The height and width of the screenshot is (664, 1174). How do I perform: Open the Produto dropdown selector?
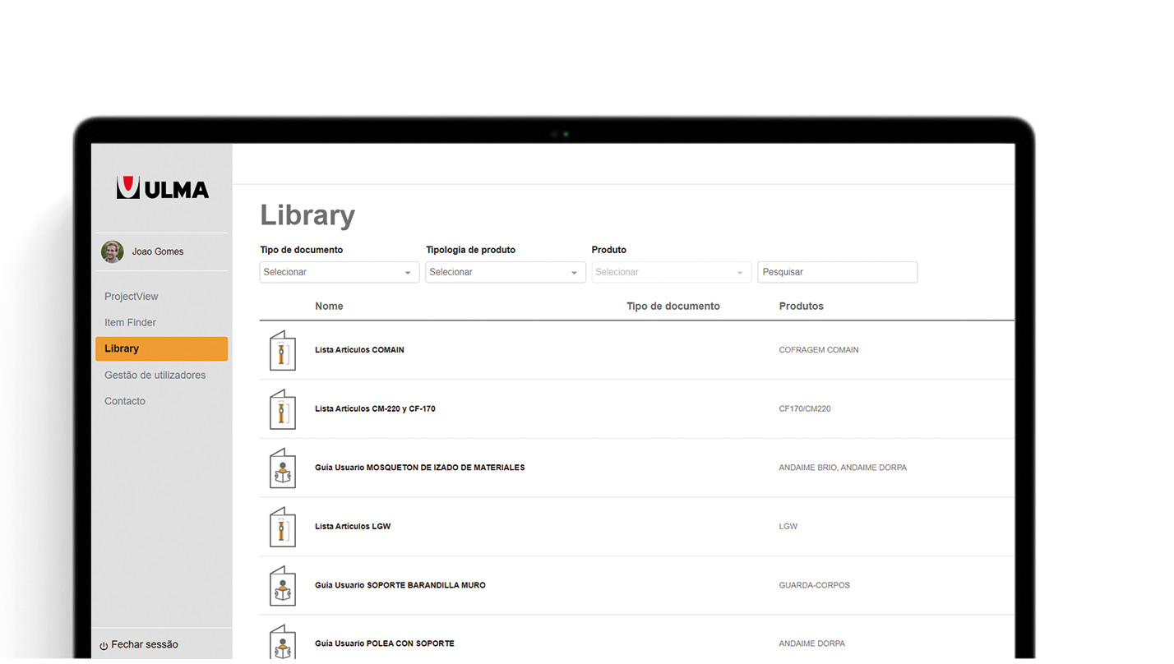[x=671, y=273]
